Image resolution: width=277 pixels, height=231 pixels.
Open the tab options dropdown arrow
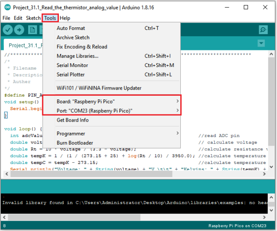(x=261, y=43)
